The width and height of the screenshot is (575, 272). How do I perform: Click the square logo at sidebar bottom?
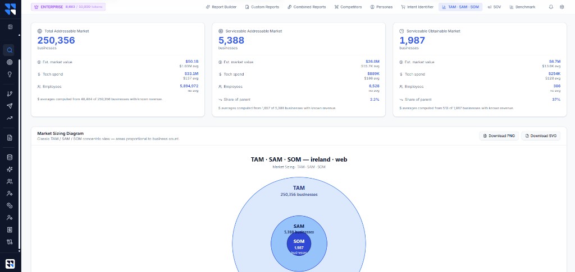[10, 264]
